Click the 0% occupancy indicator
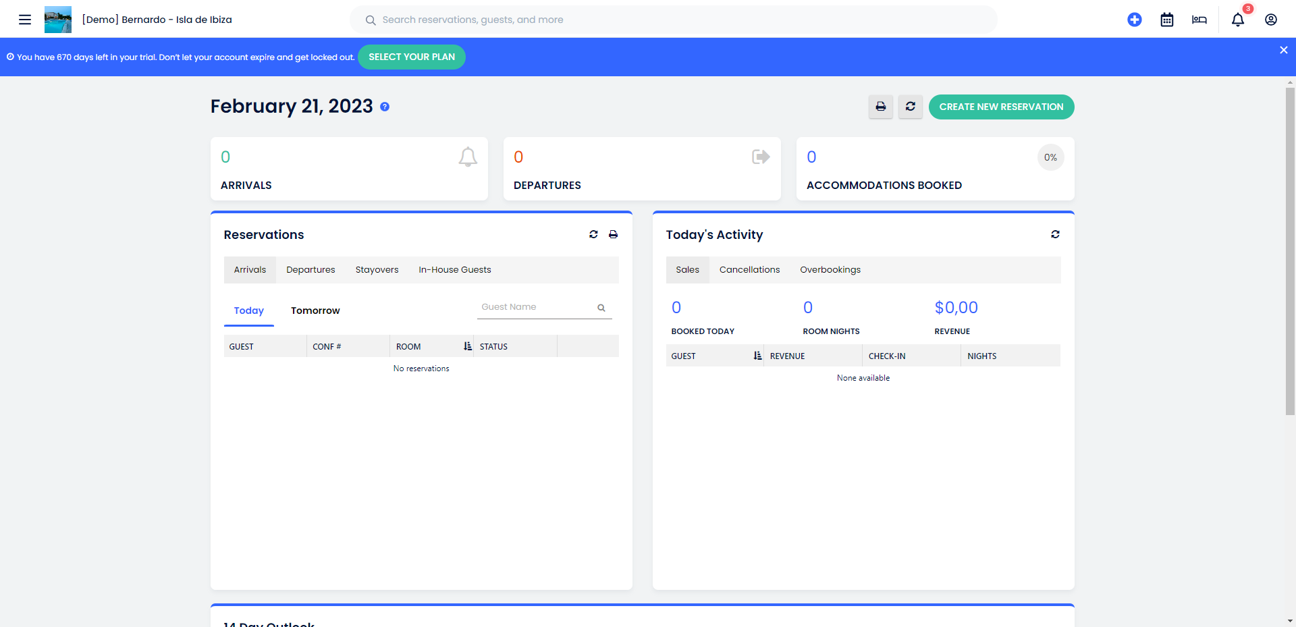The height and width of the screenshot is (627, 1296). [x=1051, y=157]
